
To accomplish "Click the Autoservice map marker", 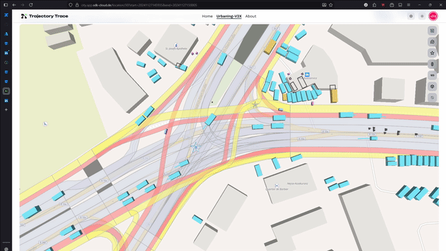I will tap(307, 75).
